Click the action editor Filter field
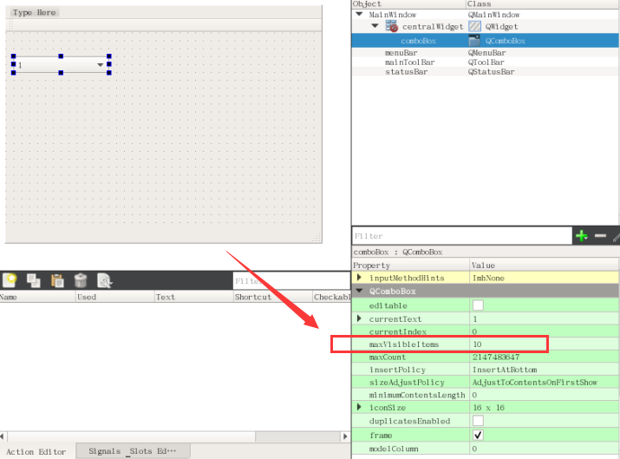The image size is (620, 459). 291,281
